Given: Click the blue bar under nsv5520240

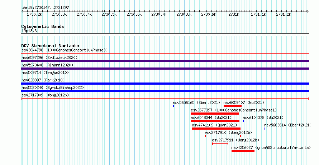Looking at the screenshot, I should coord(165,91).
